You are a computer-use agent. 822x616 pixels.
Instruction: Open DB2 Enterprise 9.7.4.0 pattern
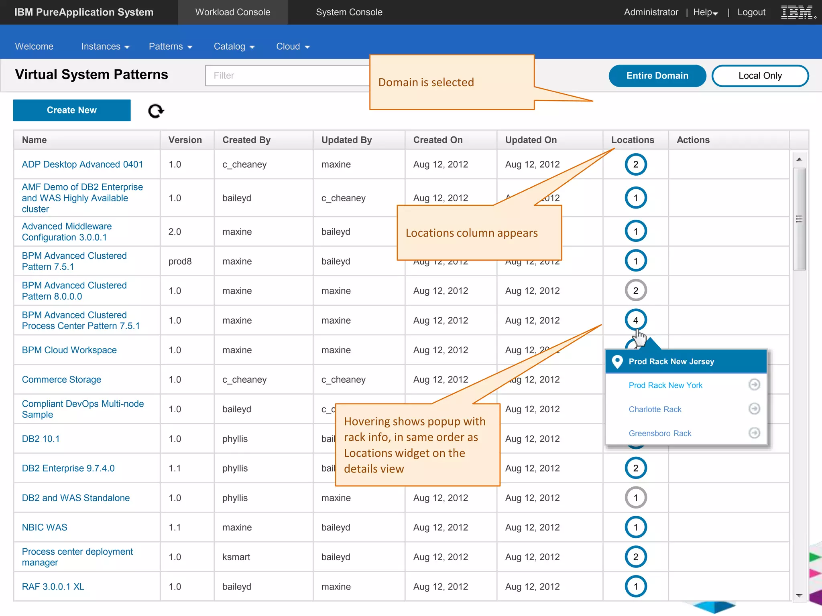(68, 468)
